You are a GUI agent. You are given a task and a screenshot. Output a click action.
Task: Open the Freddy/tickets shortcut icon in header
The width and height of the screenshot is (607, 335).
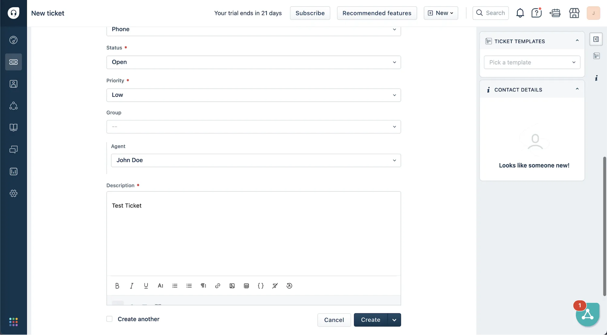(555, 13)
